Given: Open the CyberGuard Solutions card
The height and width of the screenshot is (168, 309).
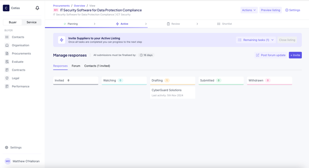Looking at the screenshot, I should [x=172, y=92].
